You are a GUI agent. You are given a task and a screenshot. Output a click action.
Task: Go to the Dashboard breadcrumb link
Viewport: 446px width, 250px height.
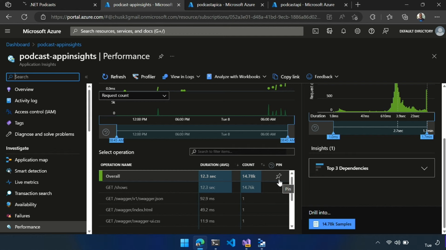click(18, 45)
